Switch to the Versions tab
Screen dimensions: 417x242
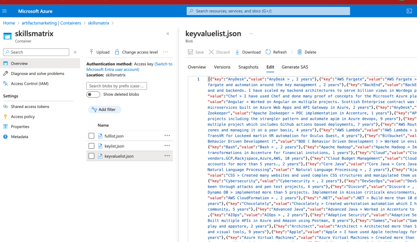tap(222, 67)
